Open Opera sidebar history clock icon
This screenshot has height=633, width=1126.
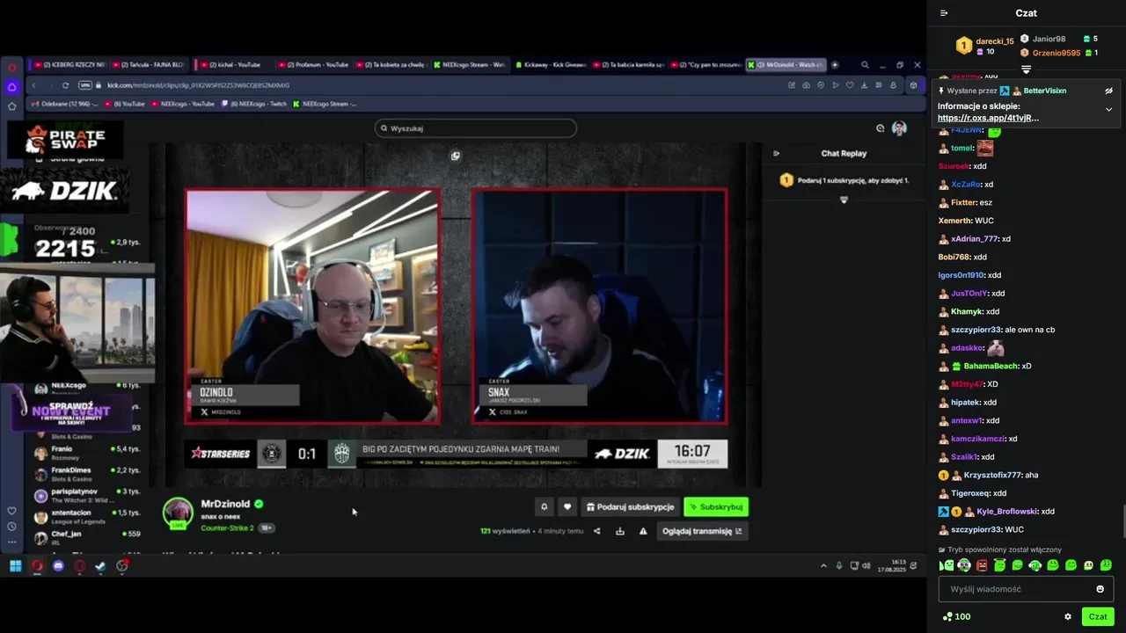click(12, 527)
